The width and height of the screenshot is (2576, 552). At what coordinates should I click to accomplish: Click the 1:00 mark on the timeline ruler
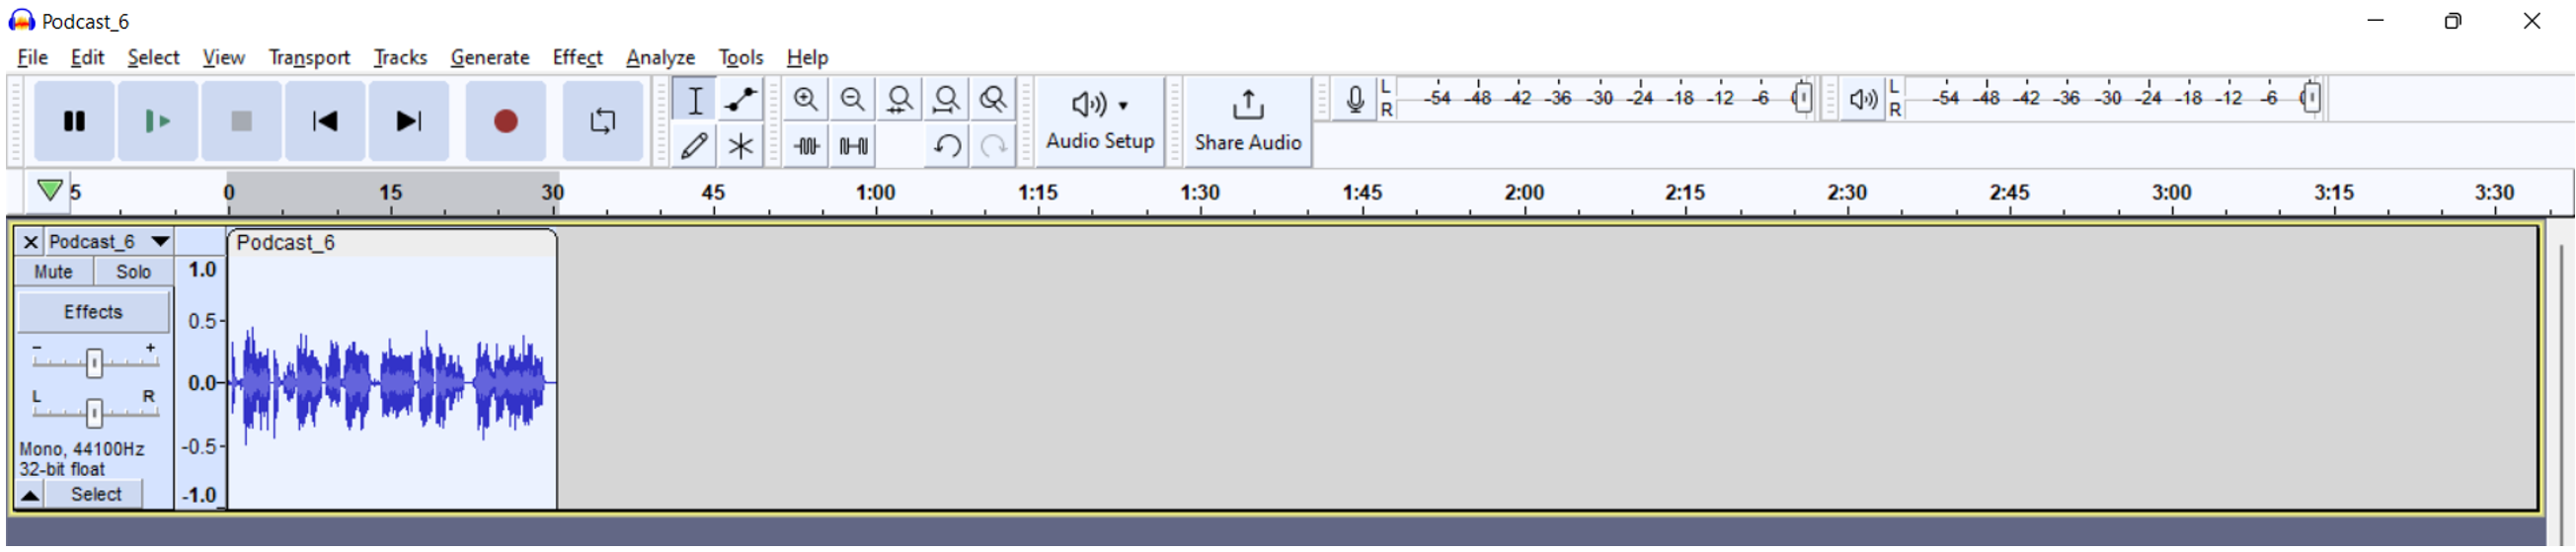875,193
